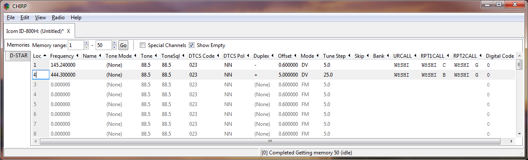Close the Icom ID-800H tab with X

[68, 31]
